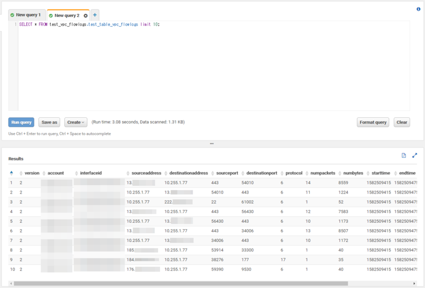The height and width of the screenshot is (288, 425).
Task: Close the New query 2 tab
Action: point(86,16)
